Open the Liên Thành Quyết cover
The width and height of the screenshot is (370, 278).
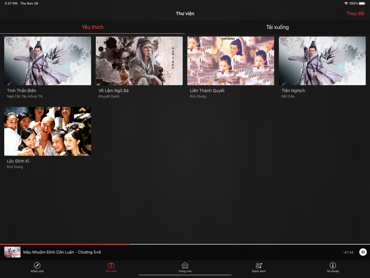coord(231,61)
